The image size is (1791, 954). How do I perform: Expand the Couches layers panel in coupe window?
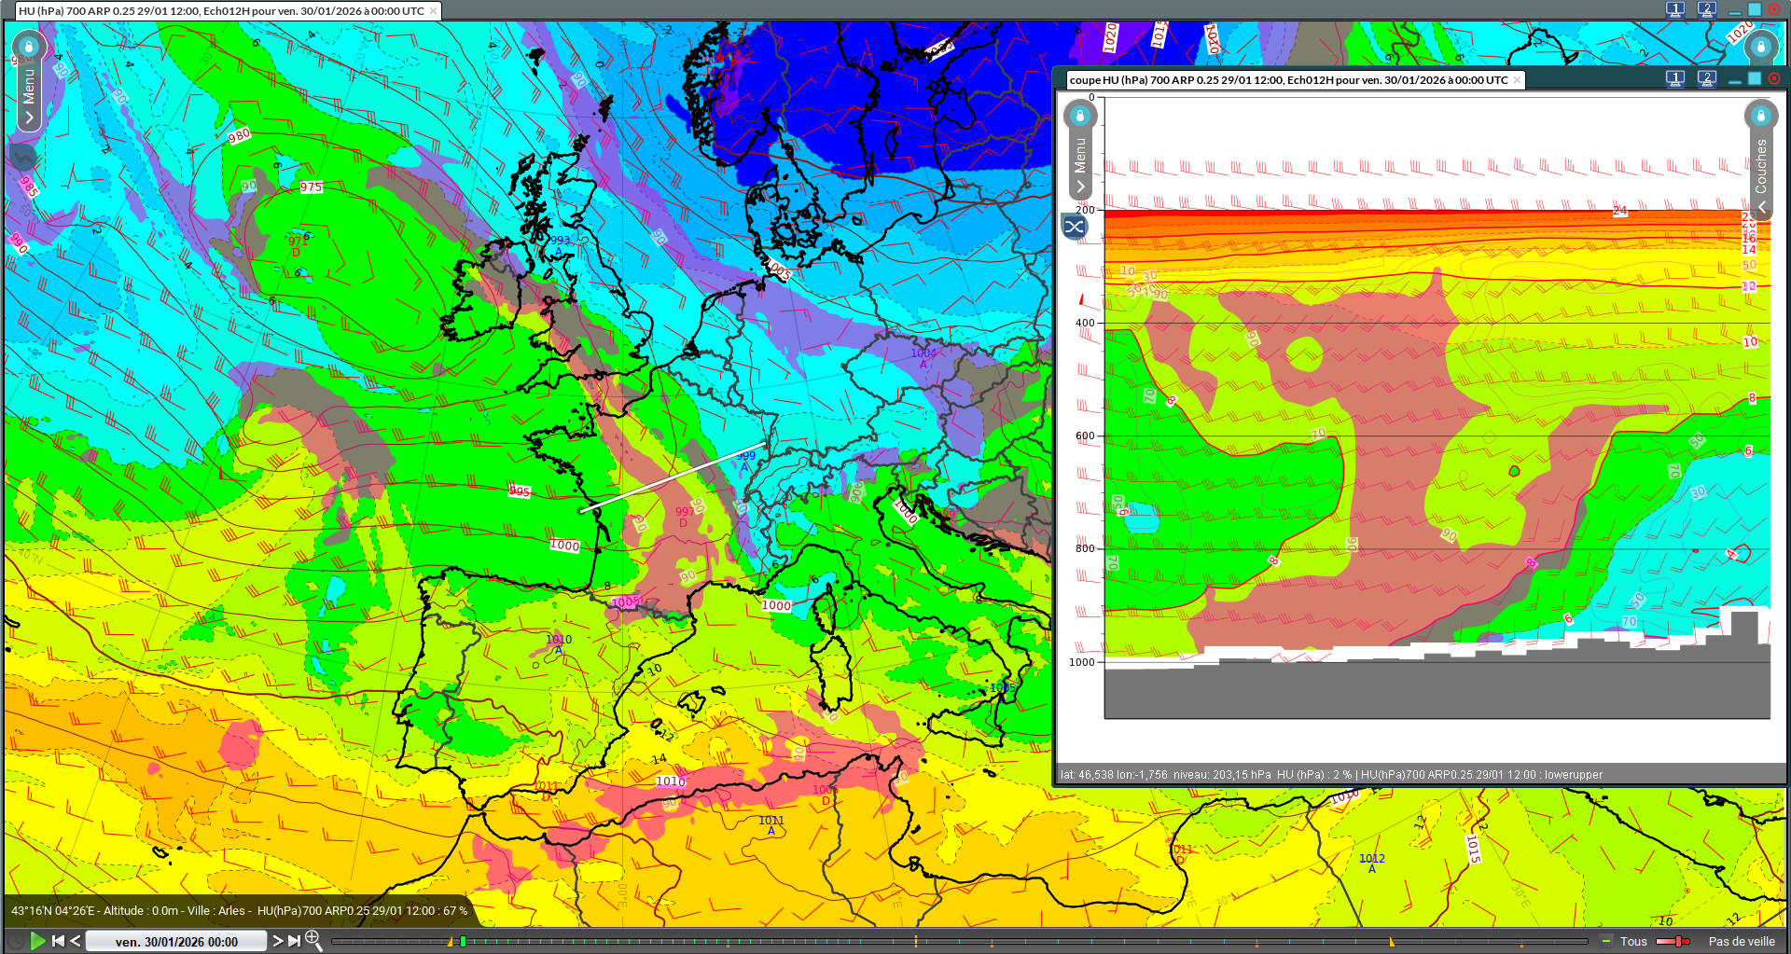click(1761, 207)
